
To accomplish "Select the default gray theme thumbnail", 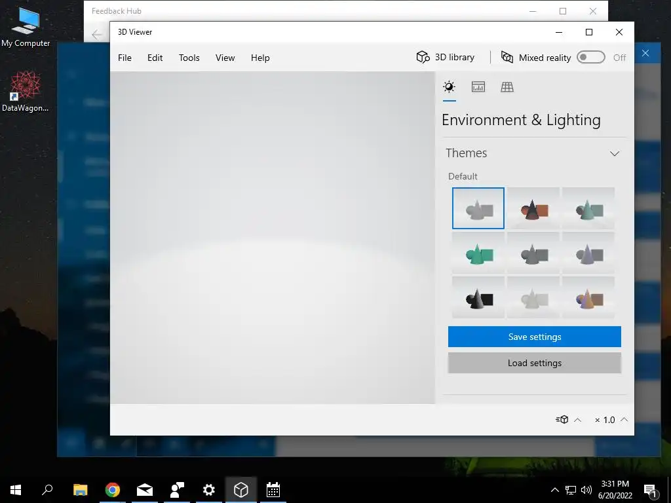I will [x=478, y=208].
